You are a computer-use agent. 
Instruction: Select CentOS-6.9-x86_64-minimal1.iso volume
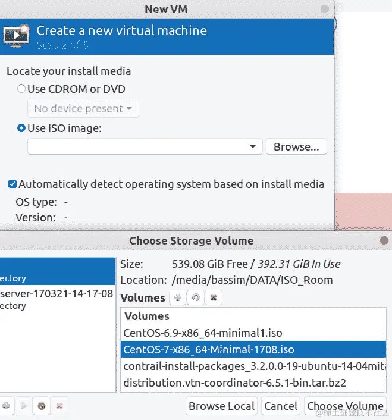pos(253,333)
